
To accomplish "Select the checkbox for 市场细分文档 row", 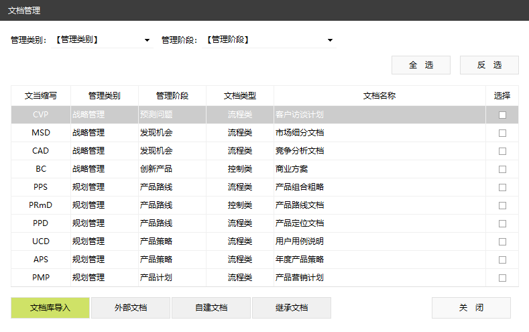I will 502,133.
